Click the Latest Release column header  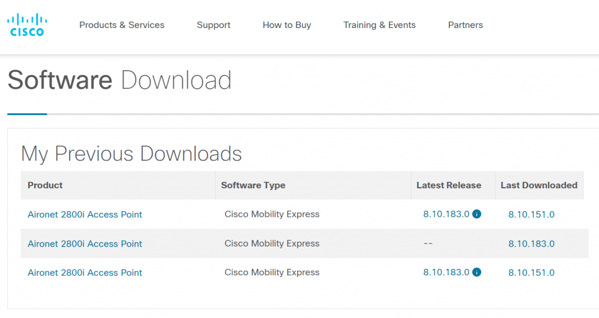[x=449, y=185]
